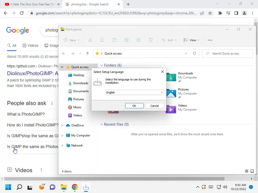Screen dimensions: 258x193
Task: Click the Search Quick access field
Action: pyautogui.click(x=228, y=54)
